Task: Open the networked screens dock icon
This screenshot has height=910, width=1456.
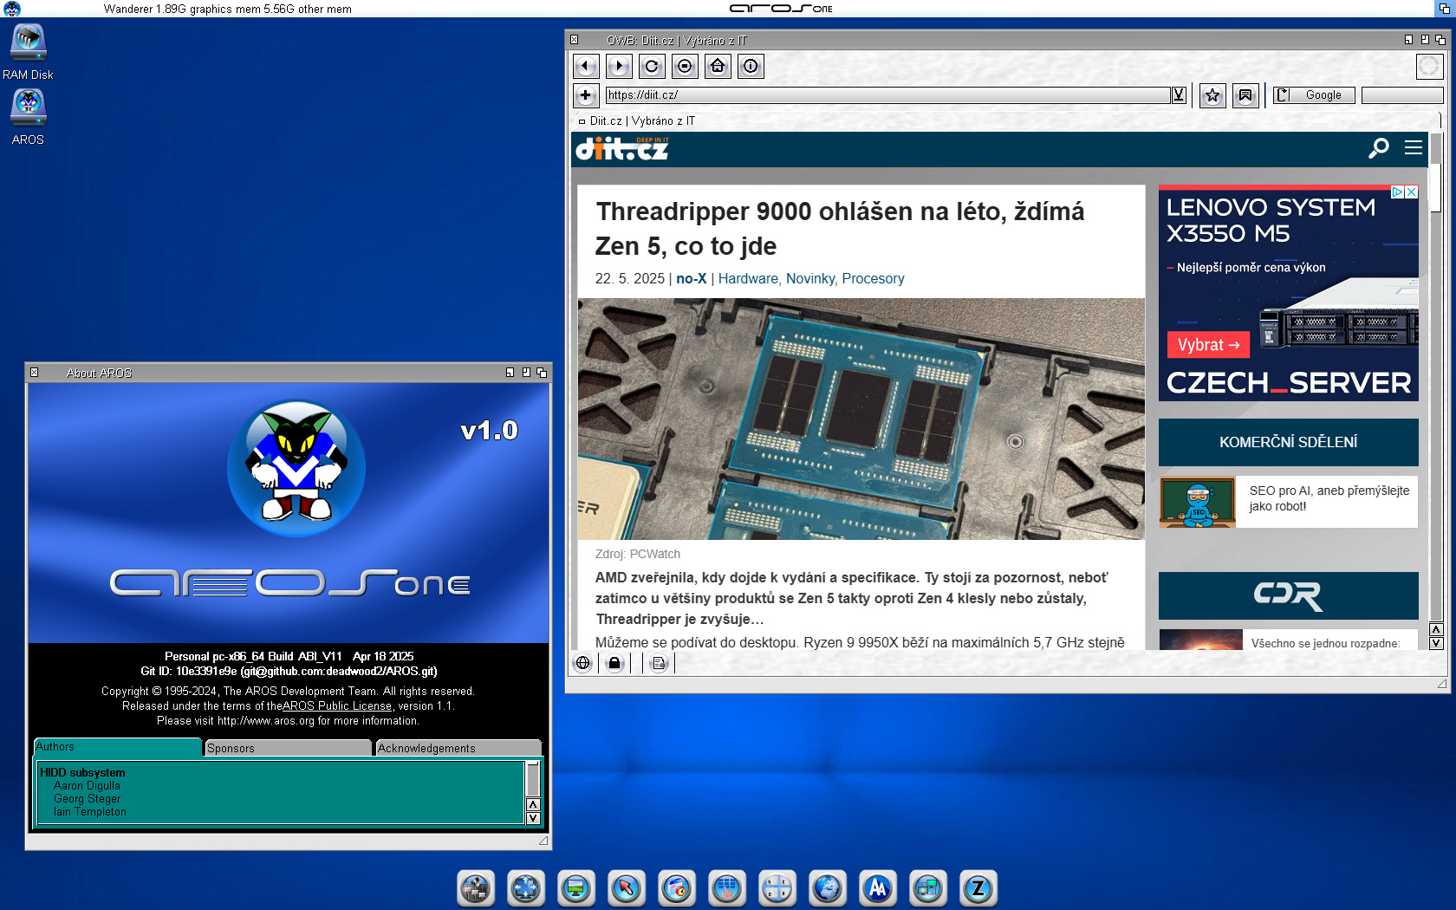Action: [928, 888]
